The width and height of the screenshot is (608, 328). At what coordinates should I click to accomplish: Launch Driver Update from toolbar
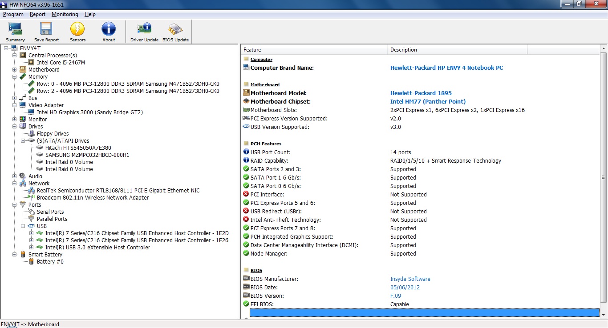pyautogui.click(x=144, y=29)
